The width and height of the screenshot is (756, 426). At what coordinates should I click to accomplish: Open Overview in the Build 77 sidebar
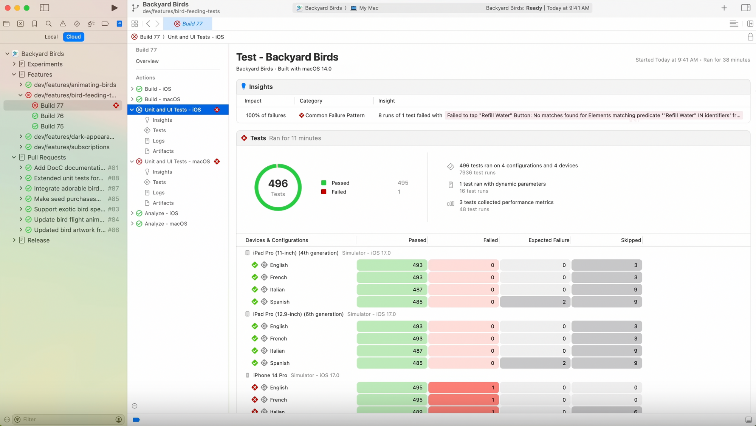[x=147, y=61]
